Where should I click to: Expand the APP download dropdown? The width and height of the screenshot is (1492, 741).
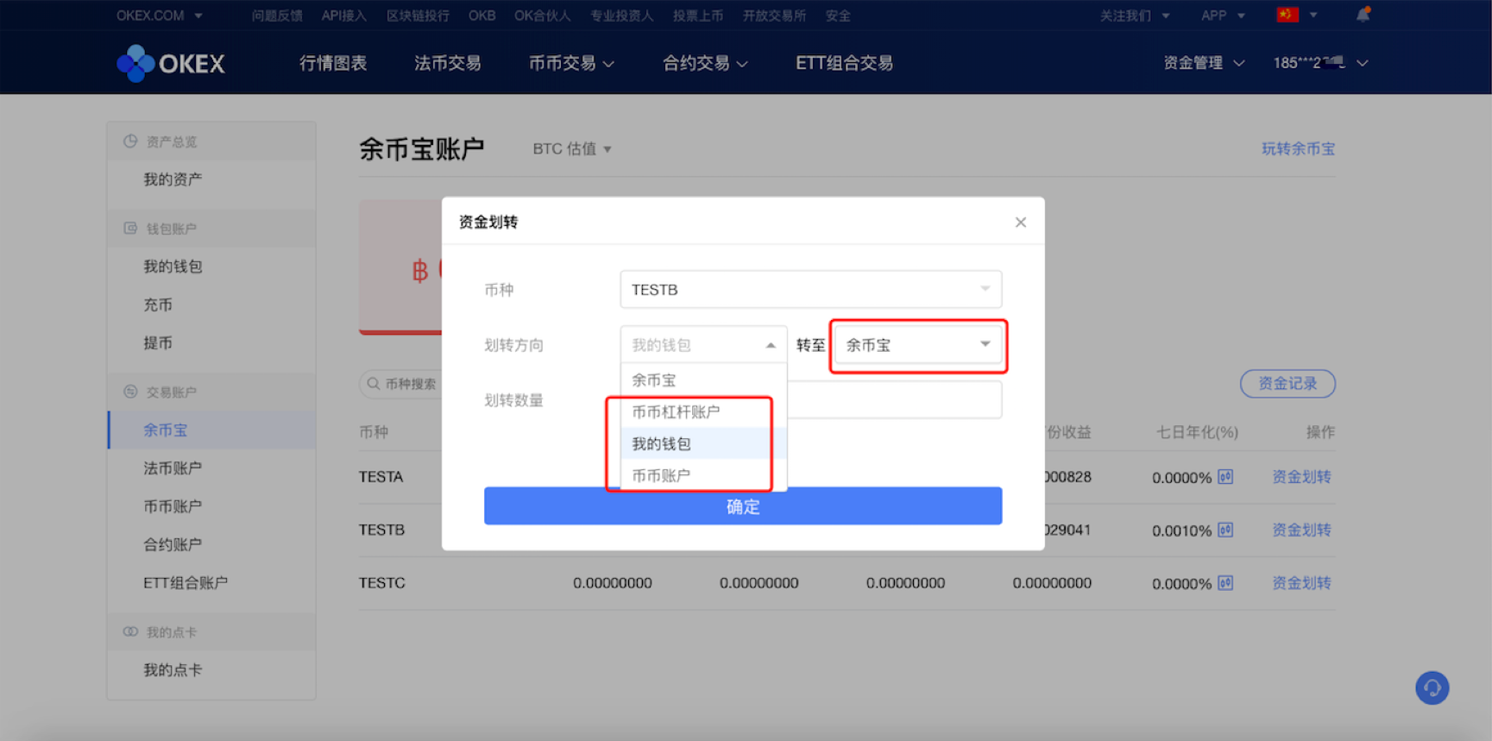pyautogui.click(x=1223, y=16)
